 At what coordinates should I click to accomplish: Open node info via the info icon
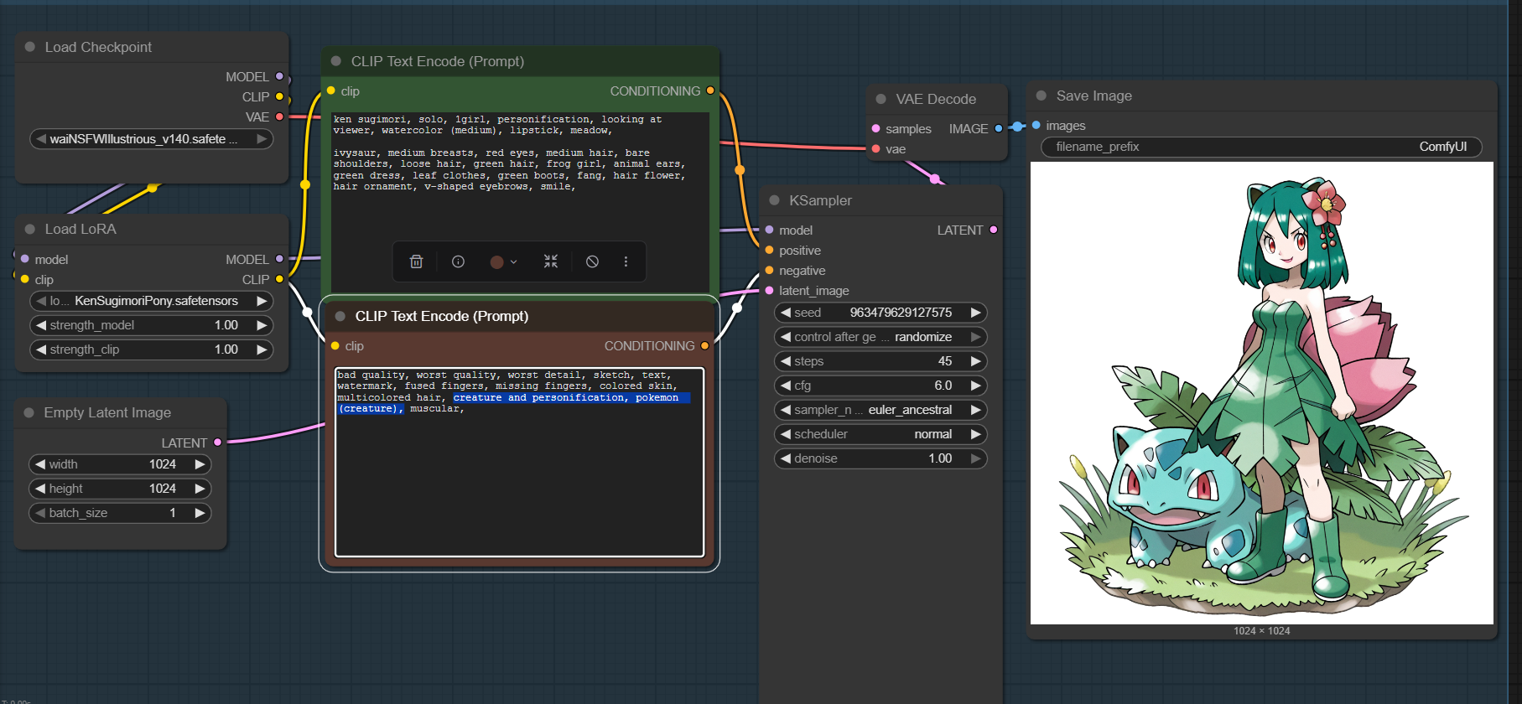458,261
